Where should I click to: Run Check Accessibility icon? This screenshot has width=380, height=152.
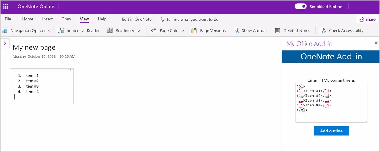point(323,30)
